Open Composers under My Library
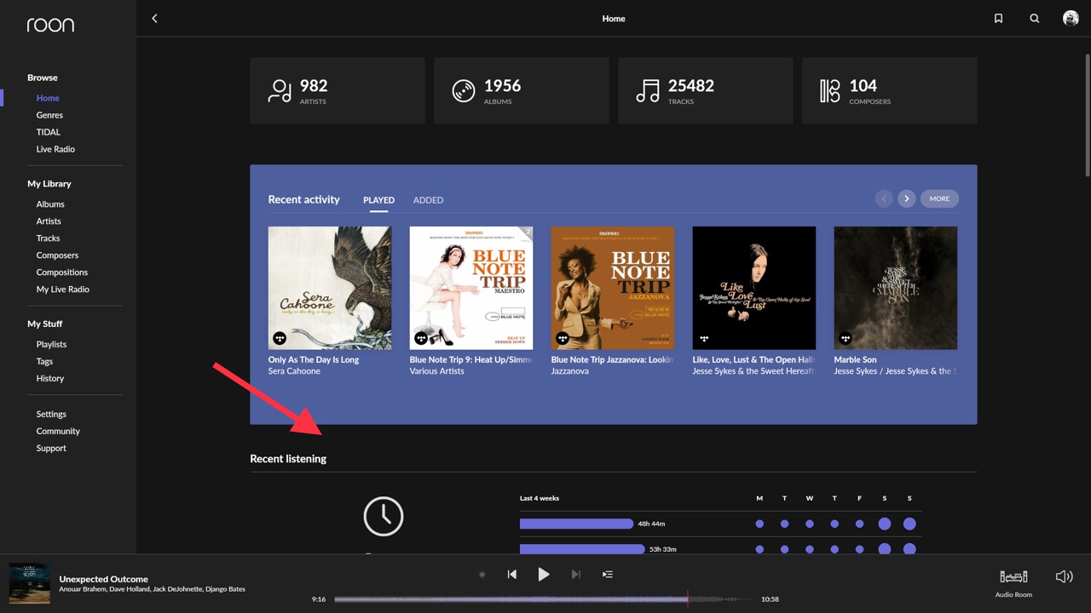Image resolution: width=1091 pixels, height=613 pixels. pyautogui.click(x=57, y=255)
